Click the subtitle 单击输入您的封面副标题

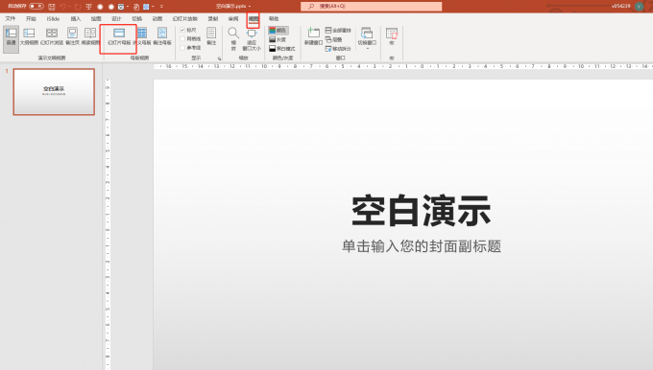click(422, 246)
